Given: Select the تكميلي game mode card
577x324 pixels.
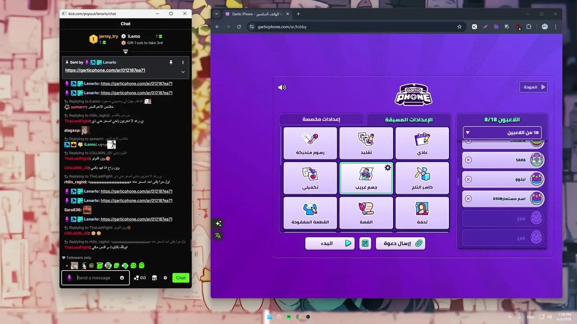Looking at the screenshot, I should [310, 178].
